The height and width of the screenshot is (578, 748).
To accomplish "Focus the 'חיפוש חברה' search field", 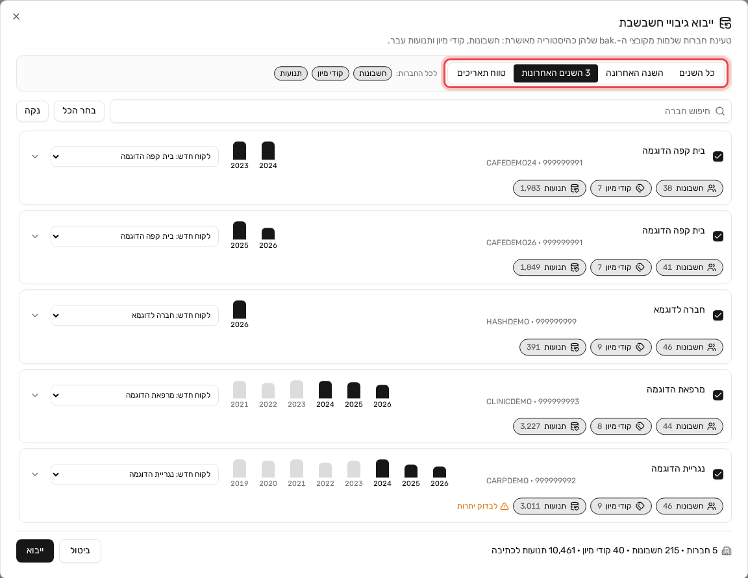I will 420,111.
